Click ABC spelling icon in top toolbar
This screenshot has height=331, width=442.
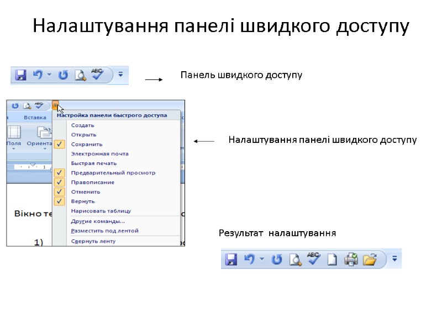(98, 74)
